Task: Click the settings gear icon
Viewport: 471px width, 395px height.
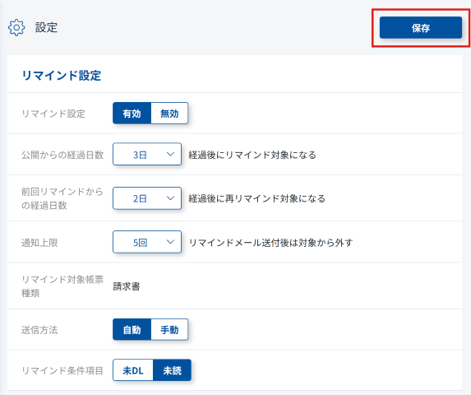Action: tap(16, 28)
